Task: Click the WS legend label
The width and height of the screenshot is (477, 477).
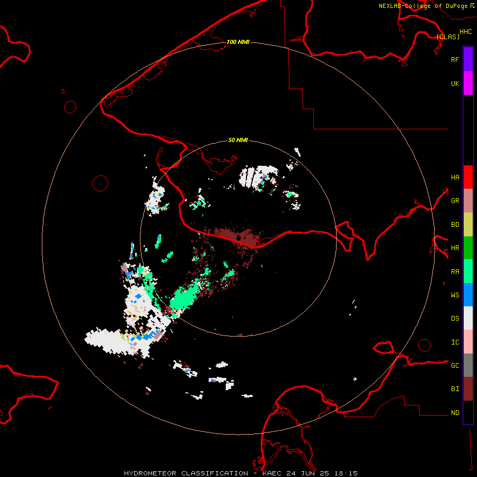Action: [455, 295]
